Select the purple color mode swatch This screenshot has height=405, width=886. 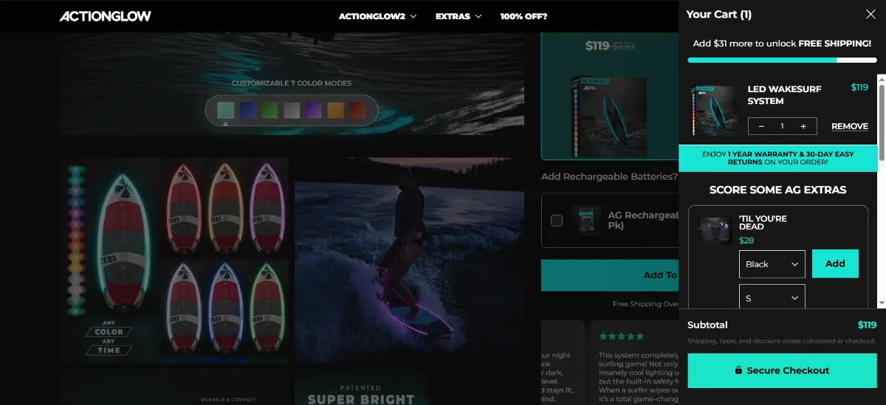coord(314,111)
